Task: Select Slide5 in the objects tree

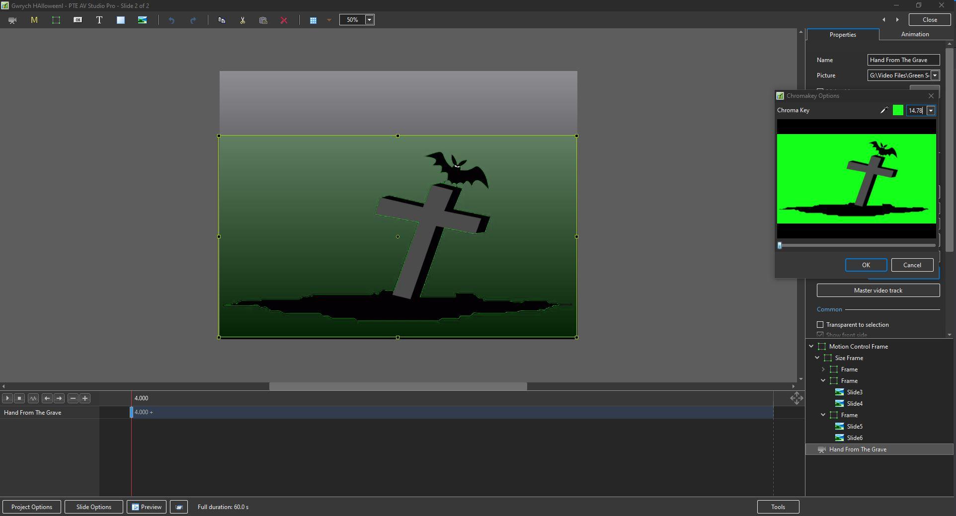Action: (854, 427)
